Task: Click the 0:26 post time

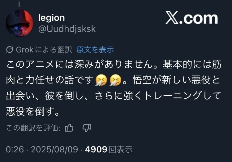Action: (15, 149)
